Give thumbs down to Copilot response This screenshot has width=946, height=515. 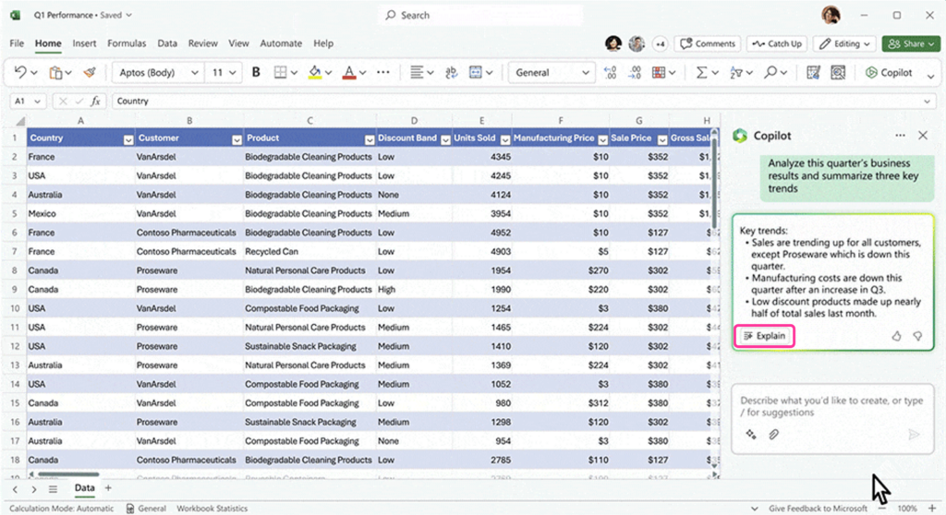tap(917, 336)
